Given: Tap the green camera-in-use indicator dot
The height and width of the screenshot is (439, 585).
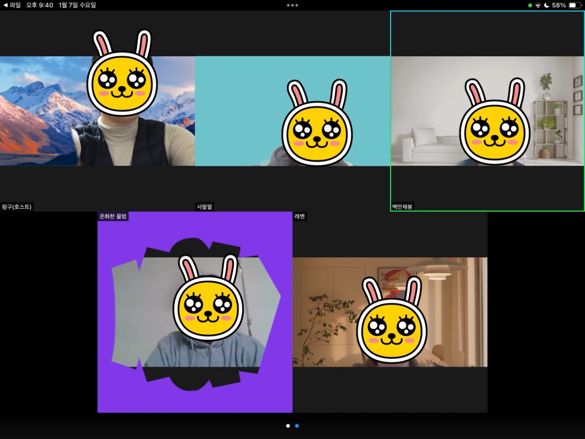Looking at the screenshot, I should point(530,5).
